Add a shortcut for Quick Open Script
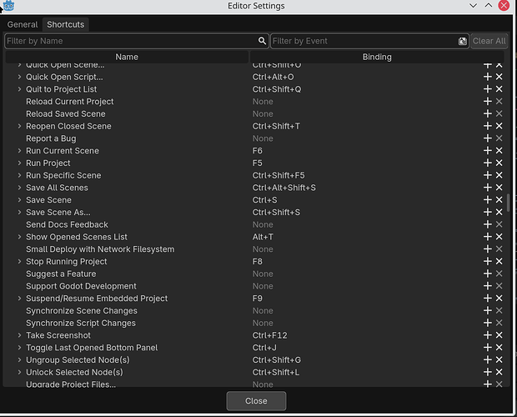Screen dimensions: 517x417 [487, 77]
